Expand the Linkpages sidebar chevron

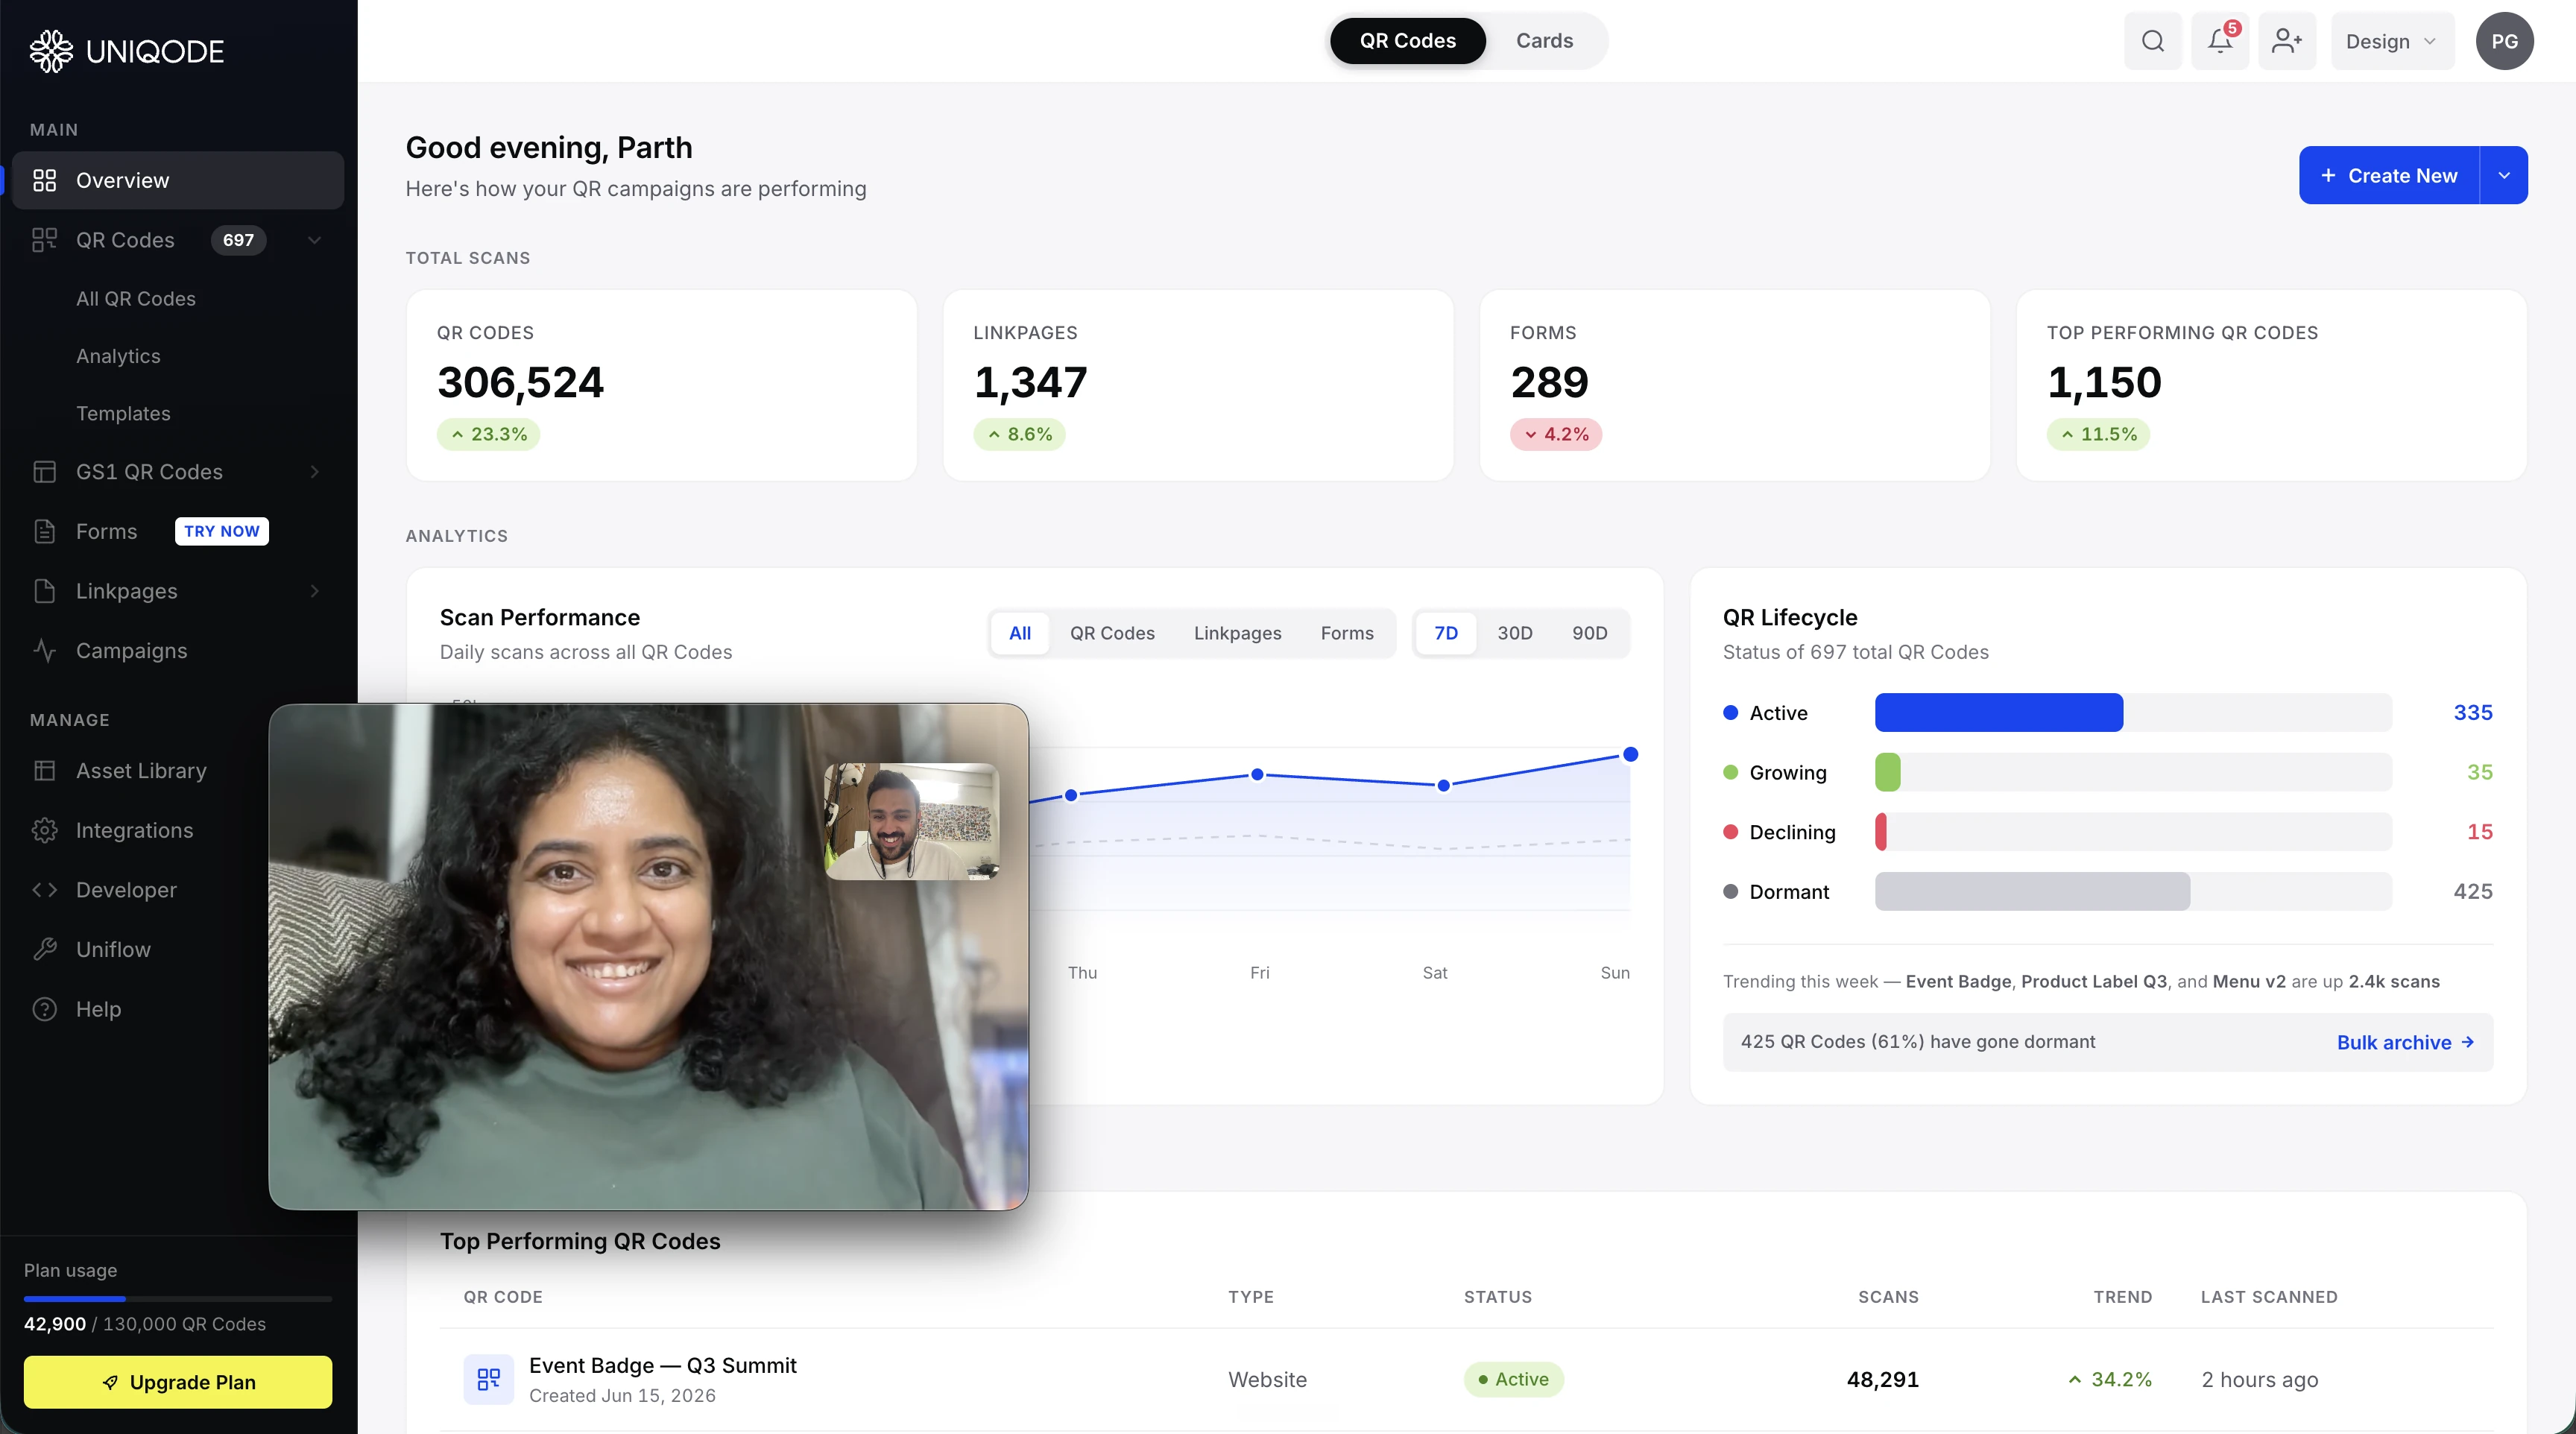click(x=314, y=591)
